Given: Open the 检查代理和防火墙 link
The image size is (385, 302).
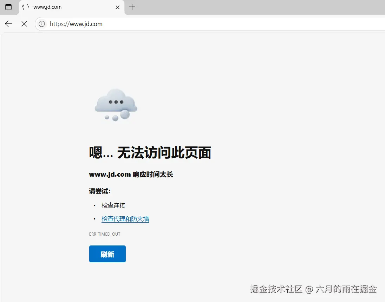Looking at the screenshot, I should coord(125,219).
